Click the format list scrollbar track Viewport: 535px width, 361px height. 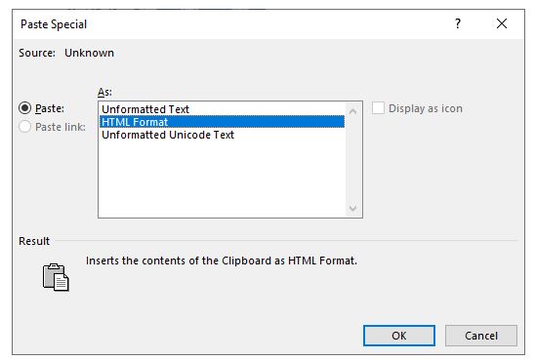coord(353,159)
